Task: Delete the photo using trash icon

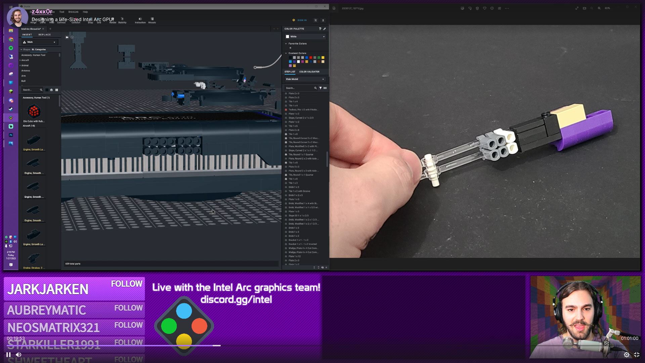Action: 477,8
